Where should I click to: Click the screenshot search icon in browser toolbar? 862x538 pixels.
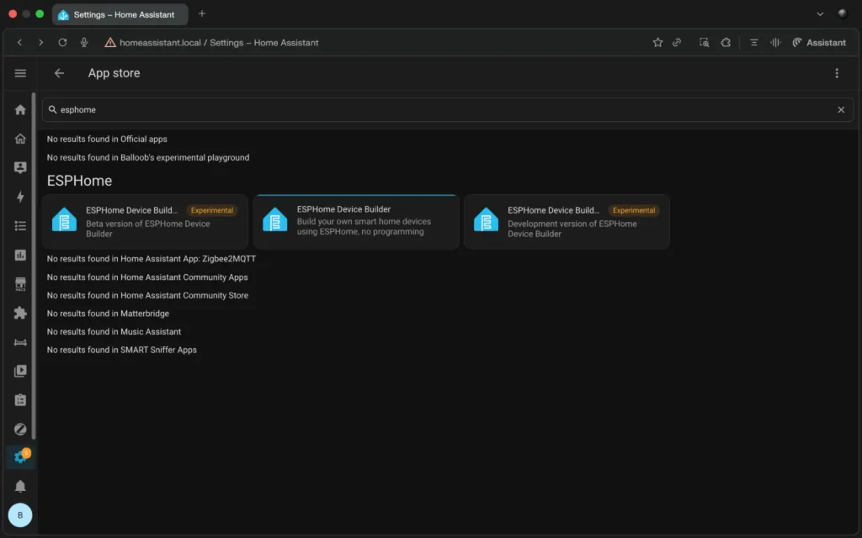704,42
